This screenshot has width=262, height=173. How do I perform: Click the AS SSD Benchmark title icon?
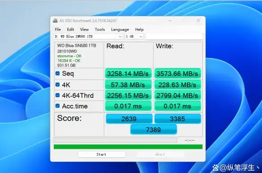55,20
